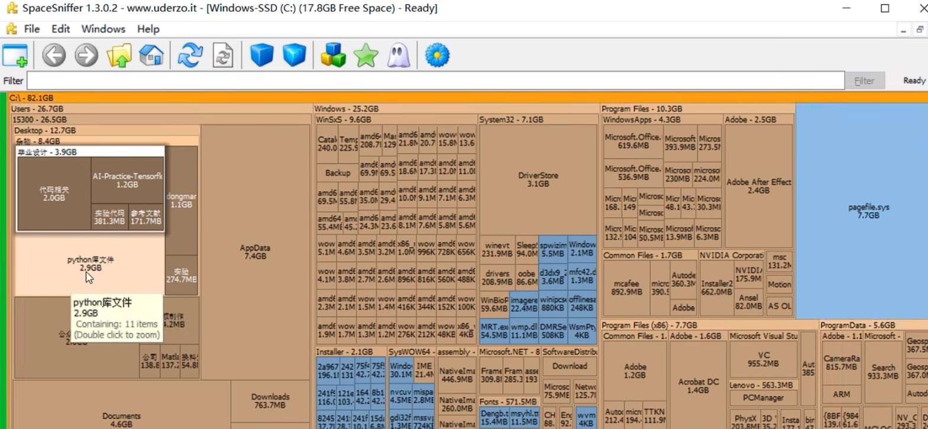Click the 'Desktop - 12.7GB' header
928x429 pixels.
tap(45, 130)
